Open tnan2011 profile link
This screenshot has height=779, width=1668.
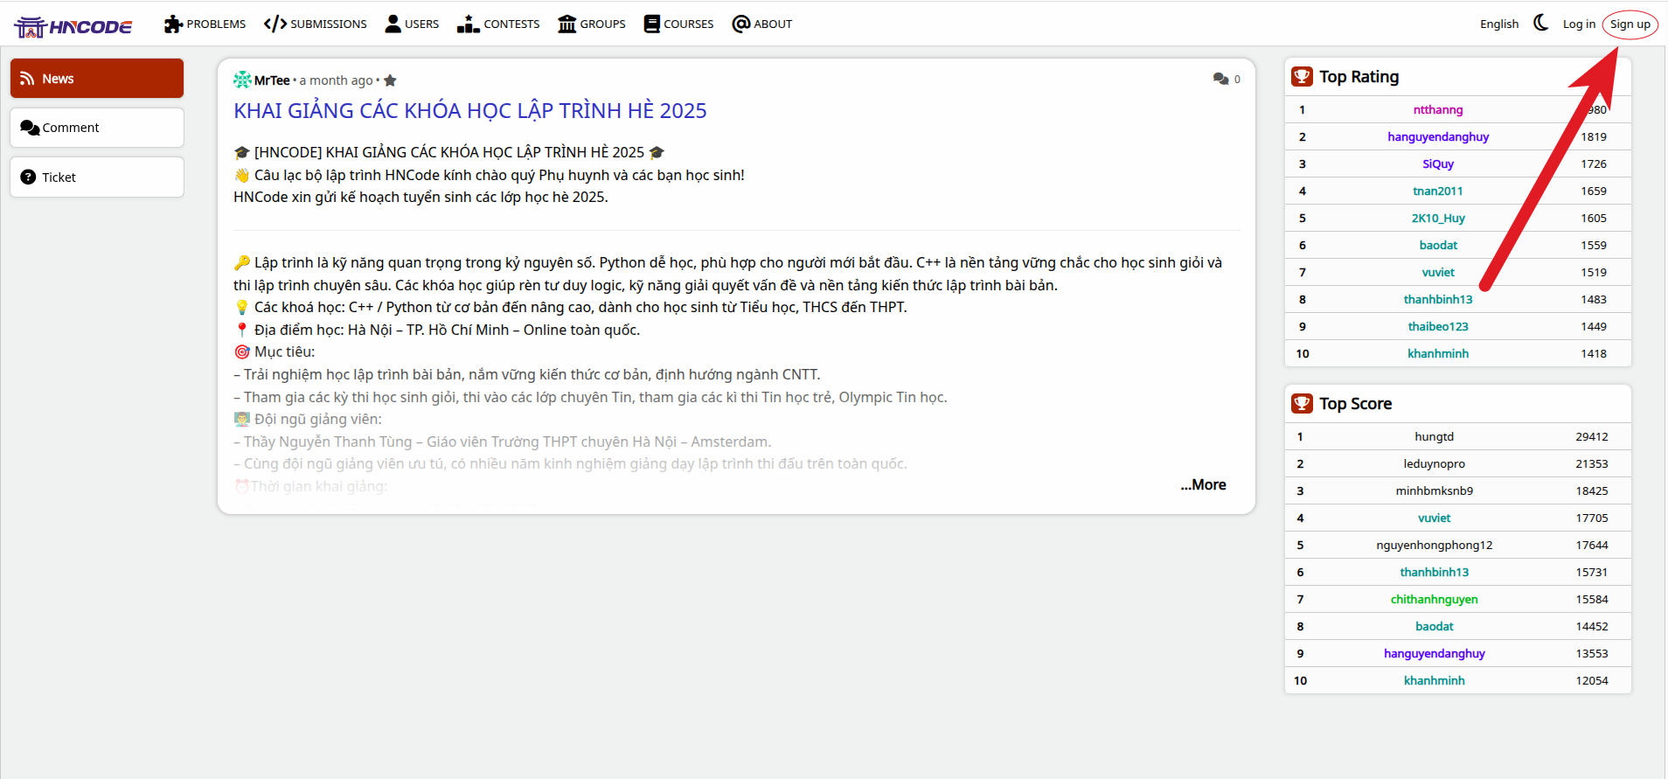pyautogui.click(x=1438, y=191)
